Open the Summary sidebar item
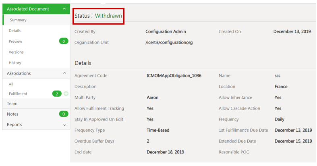Image resolution: width=317 pixels, height=166 pixels. click(x=19, y=20)
